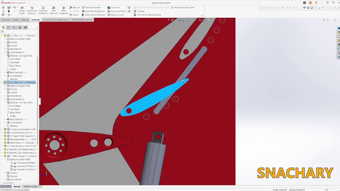The height and width of the screenshot is (191, 340).
Task: Launch the Hole Alignment check
Action: 53,10
